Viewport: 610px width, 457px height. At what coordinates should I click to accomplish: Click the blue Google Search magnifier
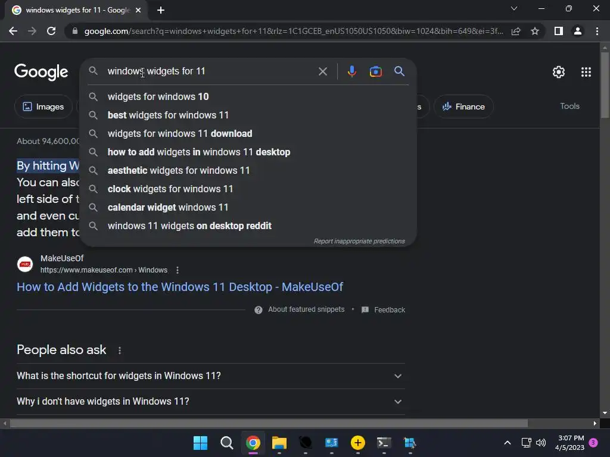click(399, 71)
